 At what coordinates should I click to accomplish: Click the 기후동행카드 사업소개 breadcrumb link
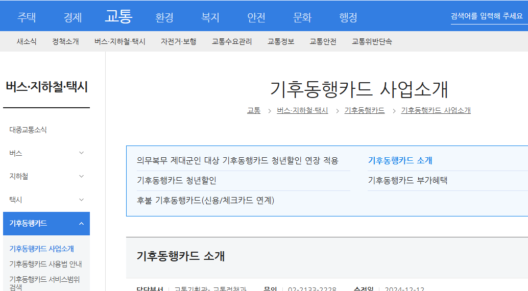coord(436,110)
